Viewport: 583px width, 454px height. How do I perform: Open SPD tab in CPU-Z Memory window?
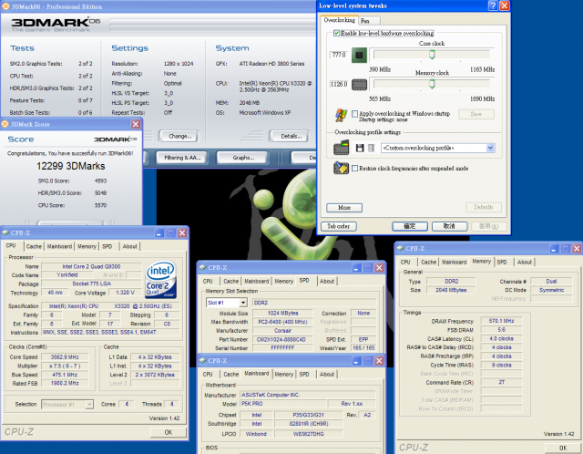[502, 262]
